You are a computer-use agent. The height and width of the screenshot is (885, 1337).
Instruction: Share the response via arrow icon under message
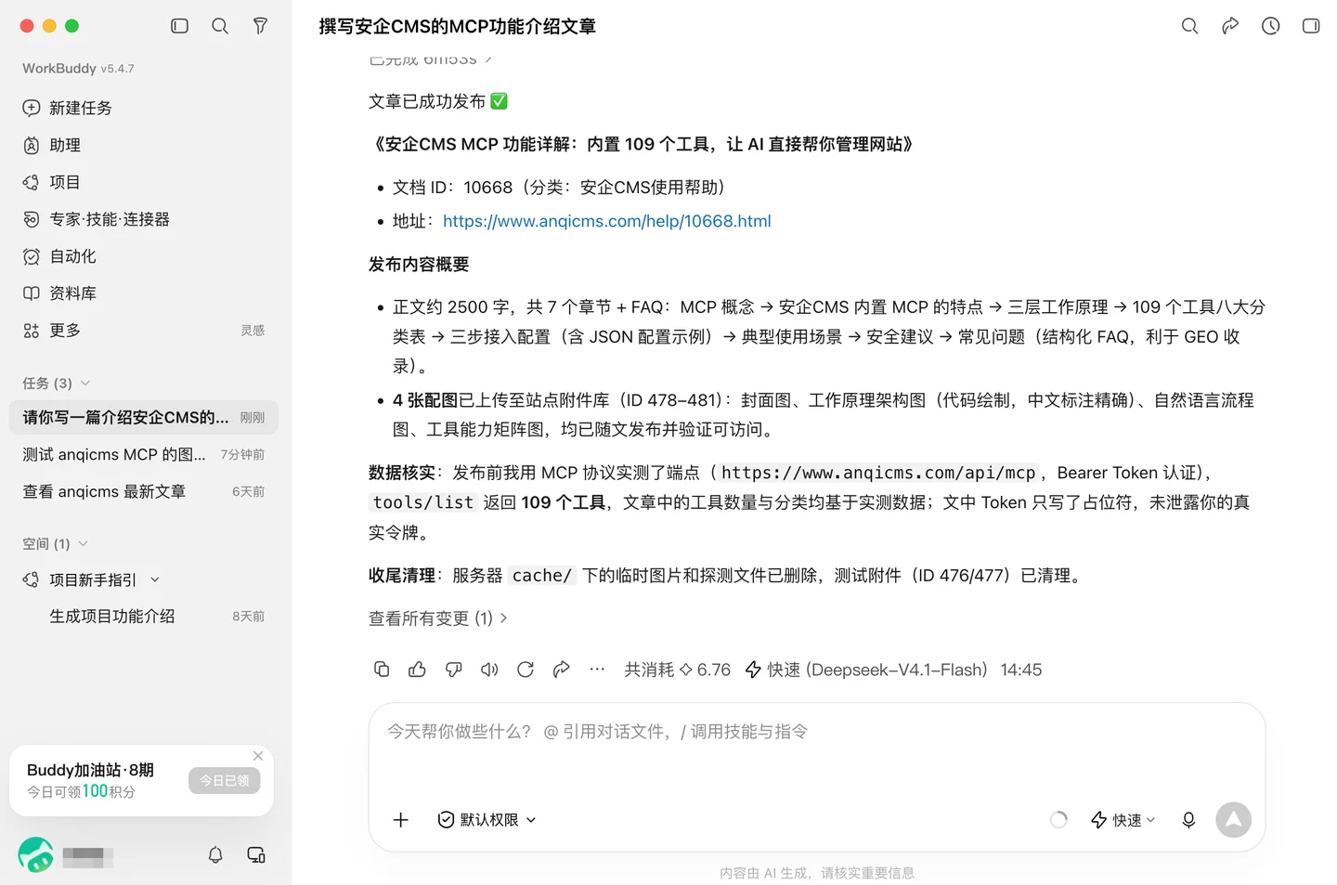coord(561,670)
